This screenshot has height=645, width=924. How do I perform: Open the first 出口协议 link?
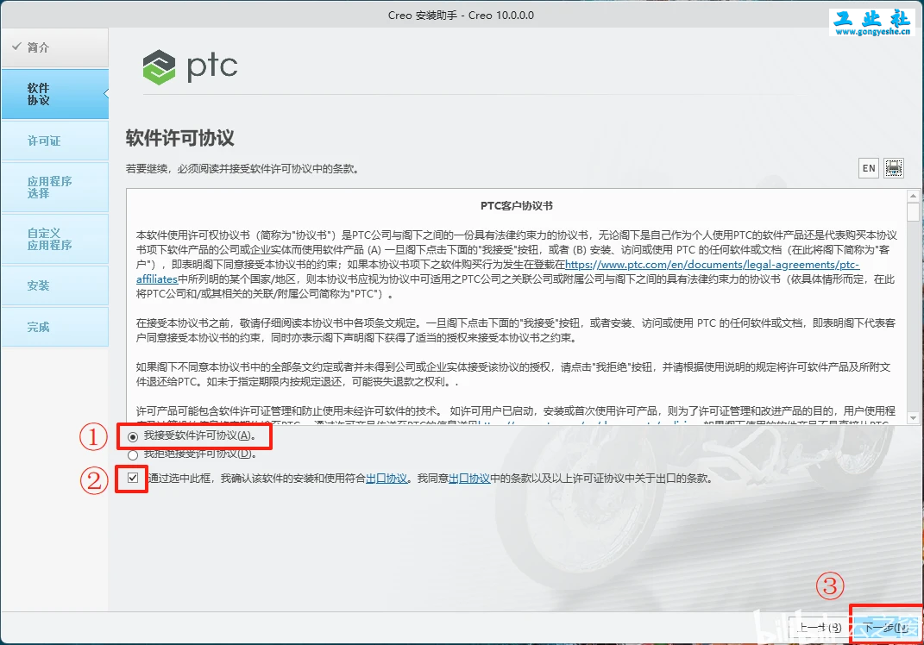[x=387, y=479]
